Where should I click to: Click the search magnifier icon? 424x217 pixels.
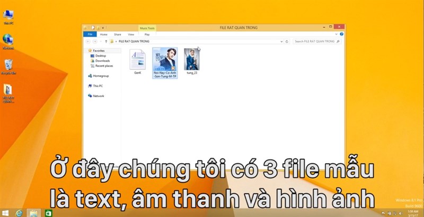coord(338,42)
